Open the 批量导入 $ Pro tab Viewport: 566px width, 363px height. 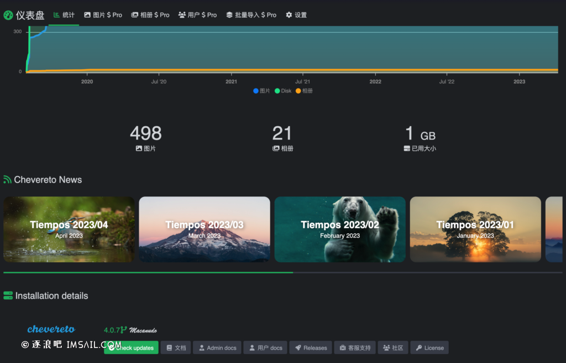[x=251, y=15]
